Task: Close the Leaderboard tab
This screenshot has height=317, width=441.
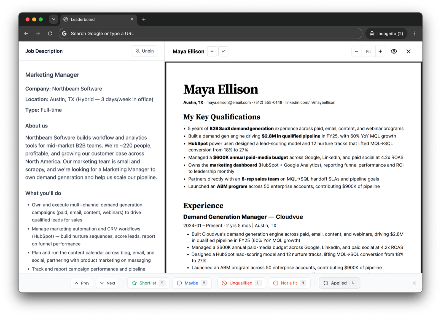Action: tap(132, 19)
